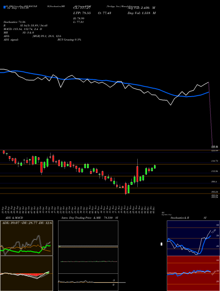Click the red RSI chart panel

click(193, 273)
